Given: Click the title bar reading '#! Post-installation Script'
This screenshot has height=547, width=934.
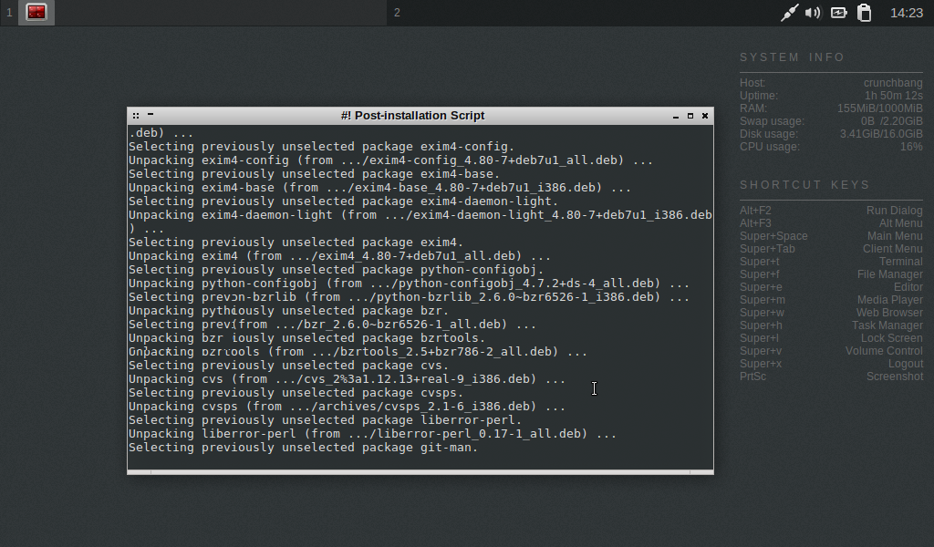Looking at the screenshot, I should tap(420, 115).
